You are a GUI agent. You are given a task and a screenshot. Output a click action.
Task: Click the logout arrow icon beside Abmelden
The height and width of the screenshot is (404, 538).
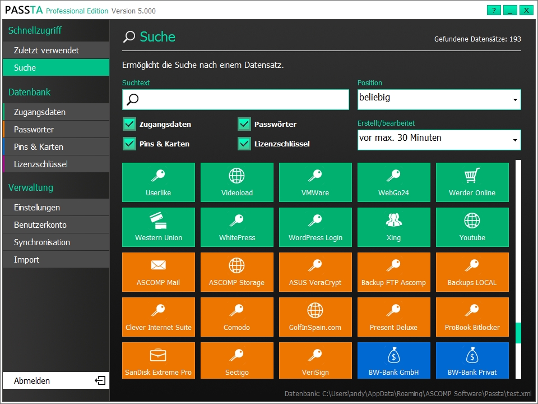point(100,380)
